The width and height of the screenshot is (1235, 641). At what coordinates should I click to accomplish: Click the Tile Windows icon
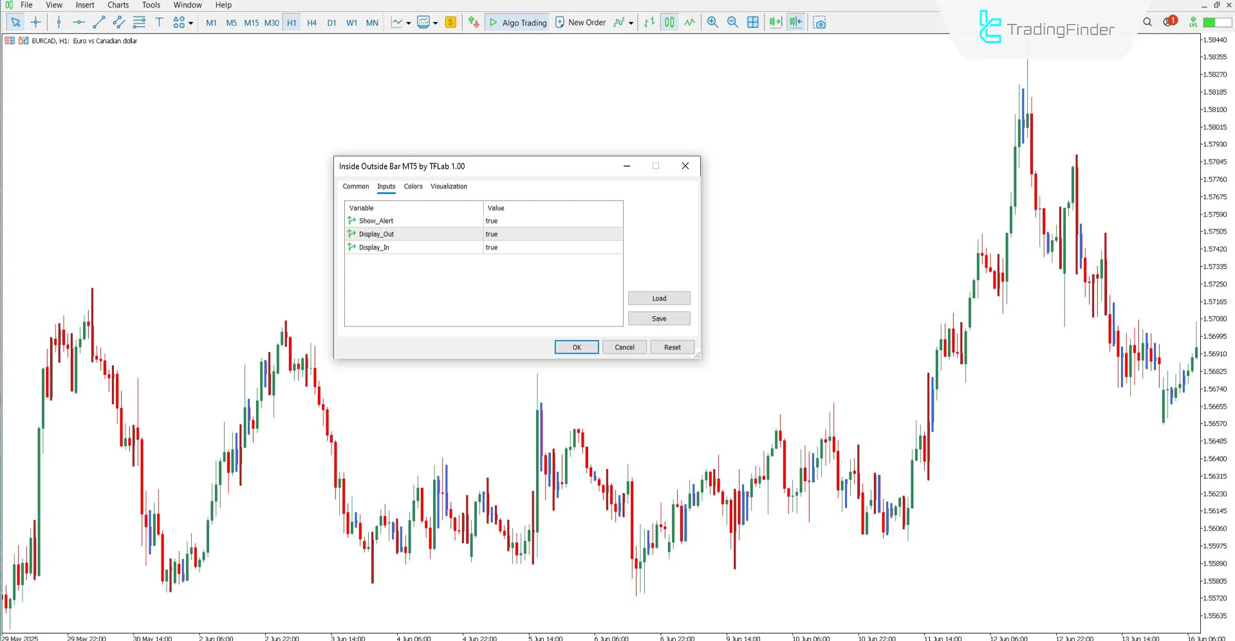click(753, 22)
